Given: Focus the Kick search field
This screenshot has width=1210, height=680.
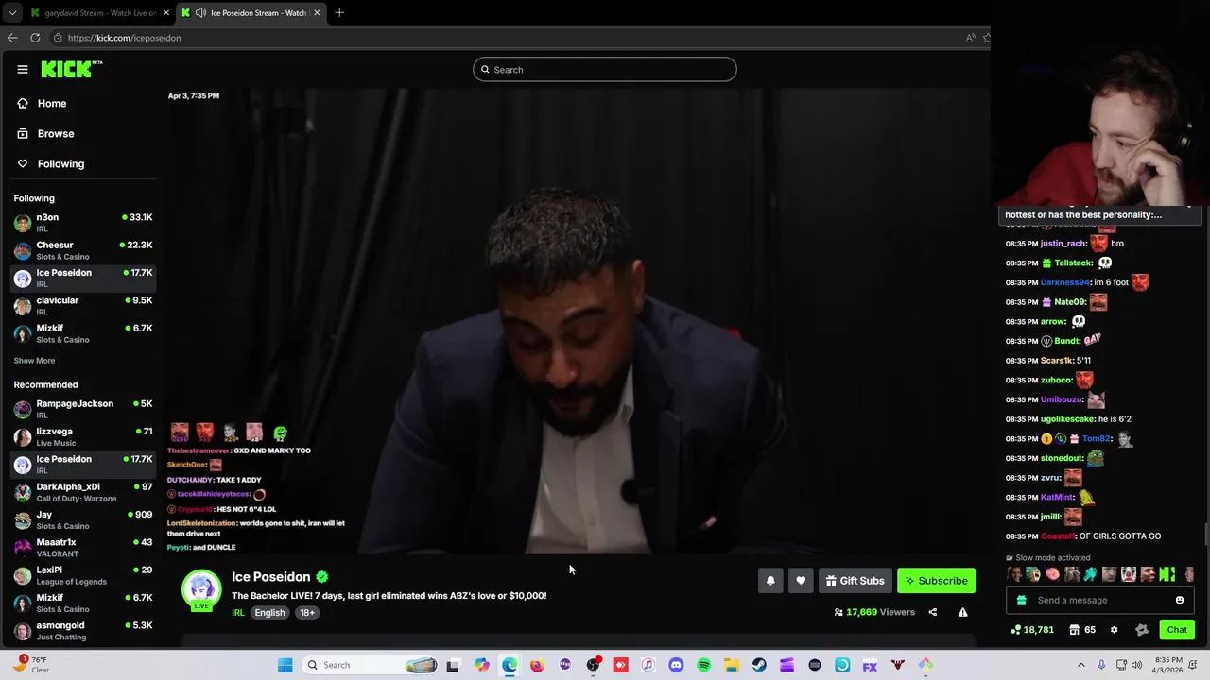Looking at the screenshot, I should tap(605, 69).
